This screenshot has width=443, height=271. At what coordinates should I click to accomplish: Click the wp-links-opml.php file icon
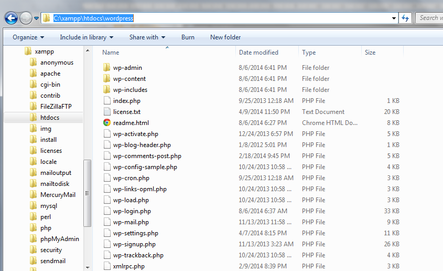click(x=107, y=189)
